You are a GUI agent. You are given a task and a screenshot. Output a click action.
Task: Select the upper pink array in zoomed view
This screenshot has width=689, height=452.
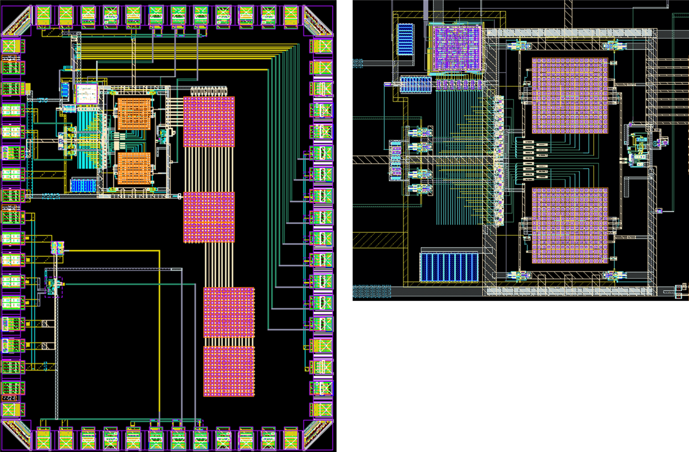pyautogui.click(x=570, y=96)
